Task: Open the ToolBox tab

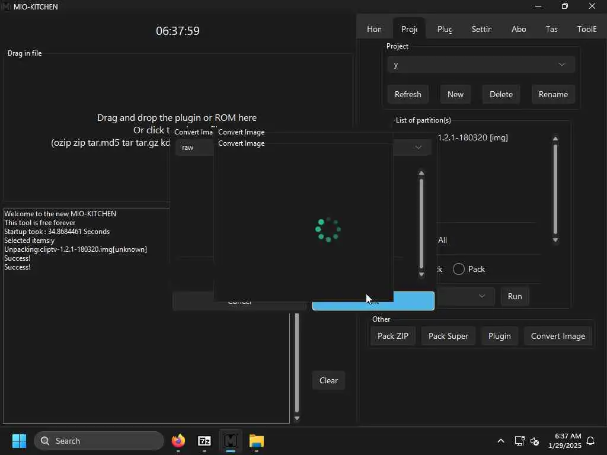Action: [587, 29]
